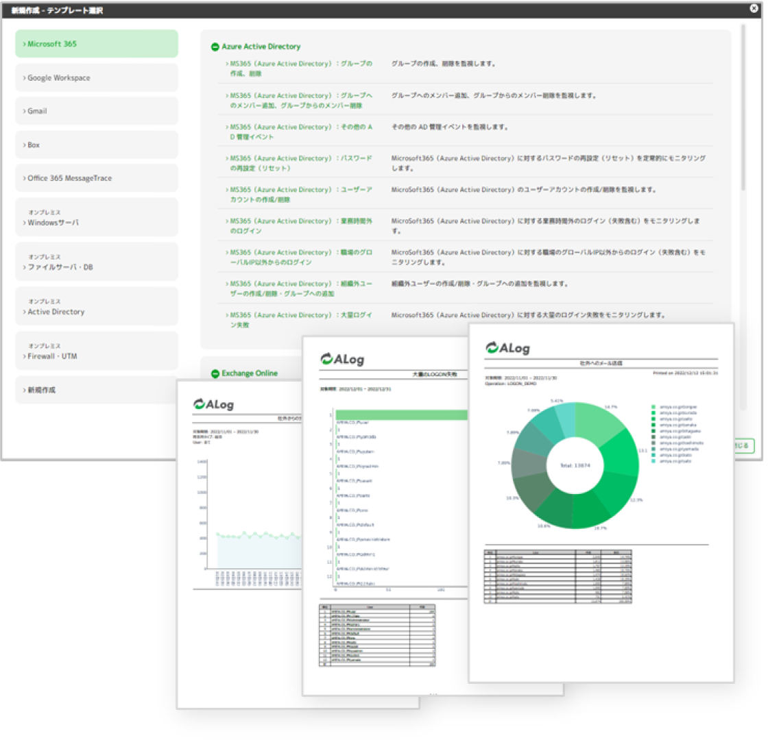Collapse the Exchange Online section

coord(215,374)
